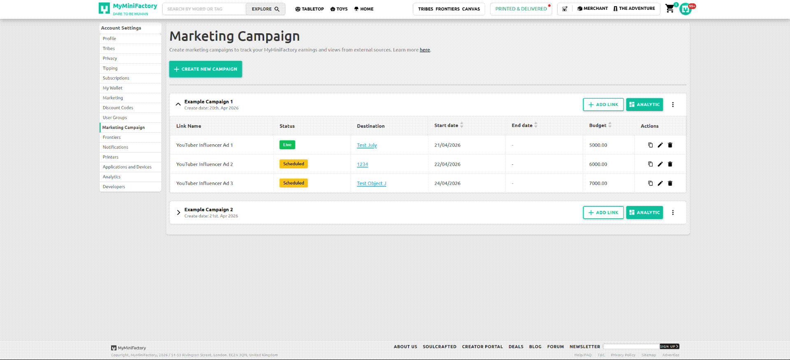This screenshot has width=790, height=360.
Task: Delete YouTuber Influencer Ad 2 link
Action: tap(670, 164)
